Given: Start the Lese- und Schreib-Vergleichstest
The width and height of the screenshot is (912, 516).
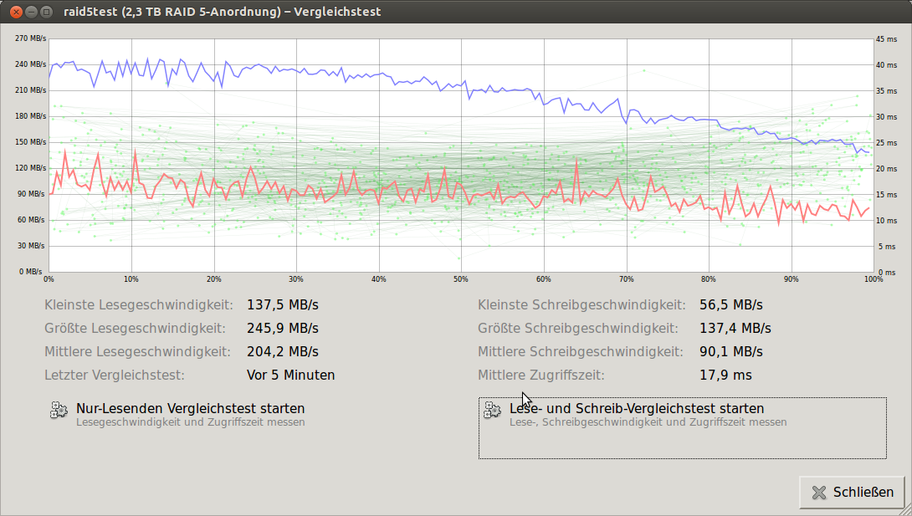Looking at the screenshot, I should click(636, 409).
